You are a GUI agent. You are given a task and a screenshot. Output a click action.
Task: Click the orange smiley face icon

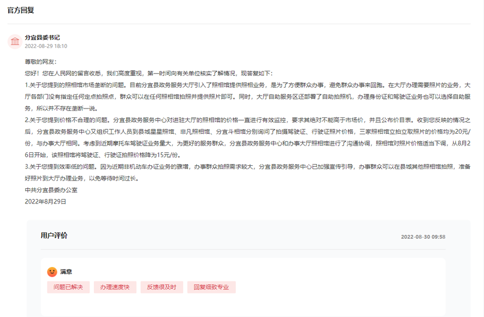pyautogui.click(x=52, y=272)
